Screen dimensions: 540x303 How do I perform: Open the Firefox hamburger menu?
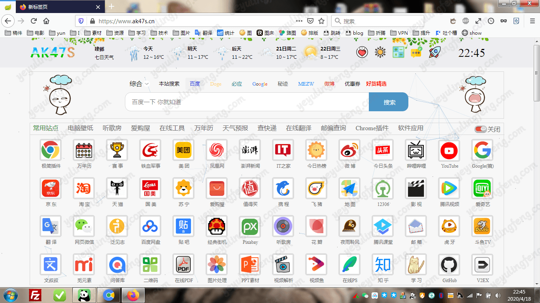click(x=532, y=21)
